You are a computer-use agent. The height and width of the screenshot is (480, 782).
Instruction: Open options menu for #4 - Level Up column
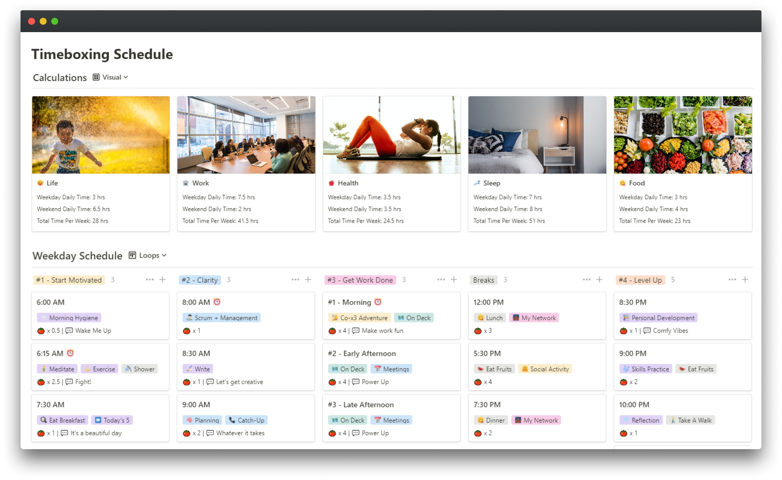(732, 280)
